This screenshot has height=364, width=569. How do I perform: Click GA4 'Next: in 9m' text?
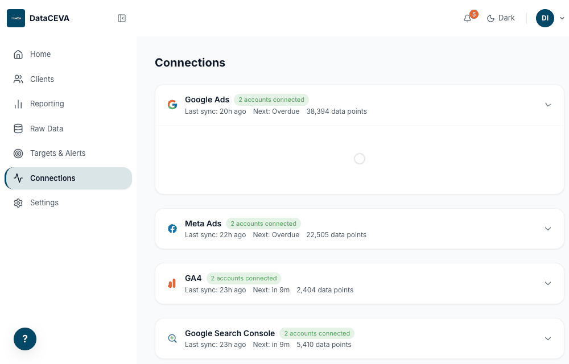click(x=271, y=290)
